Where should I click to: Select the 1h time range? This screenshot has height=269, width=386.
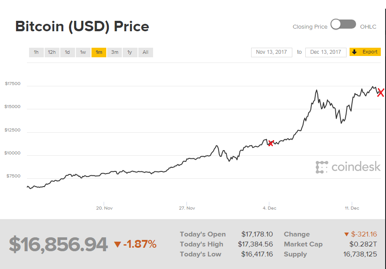(36, 52)
